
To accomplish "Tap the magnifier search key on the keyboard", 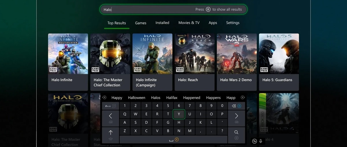I will click(x=236, y=135).
